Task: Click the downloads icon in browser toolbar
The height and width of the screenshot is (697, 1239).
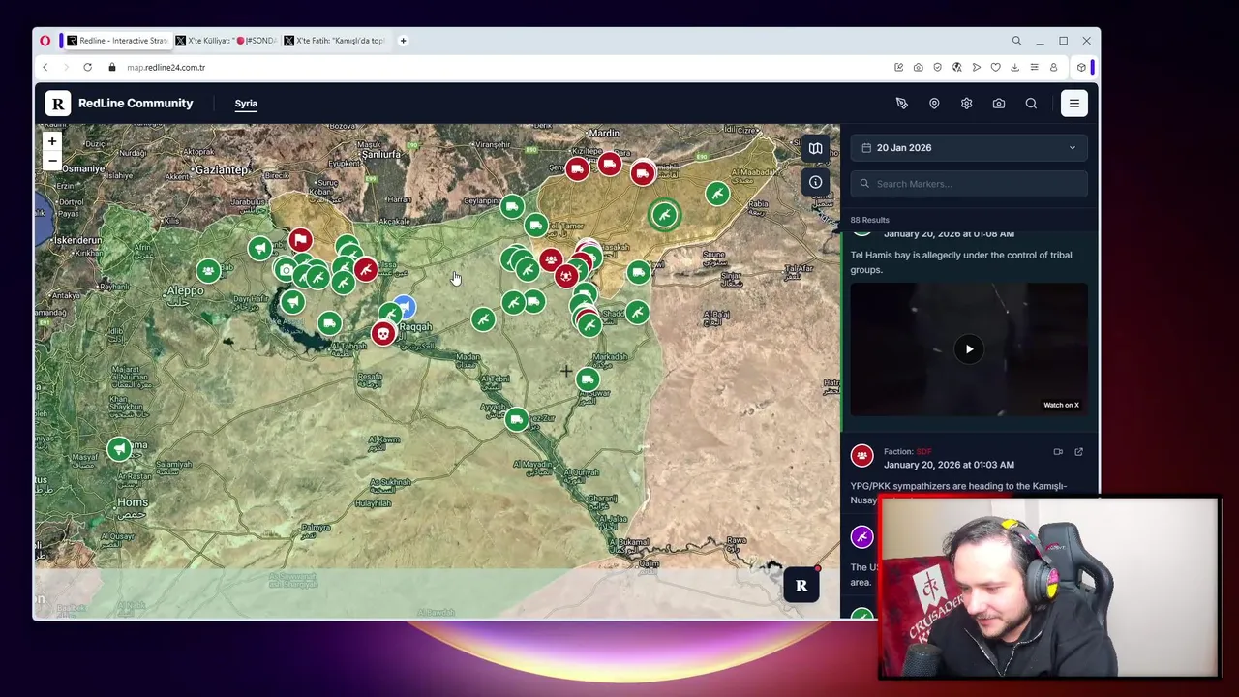Action: pos(1014,67)
